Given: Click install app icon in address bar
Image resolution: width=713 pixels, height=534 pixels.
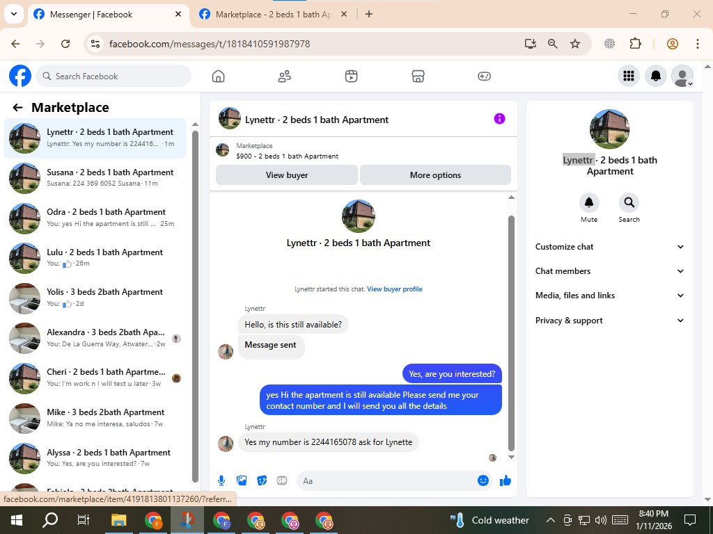Looking at the screenshot, I should point(530,44).
